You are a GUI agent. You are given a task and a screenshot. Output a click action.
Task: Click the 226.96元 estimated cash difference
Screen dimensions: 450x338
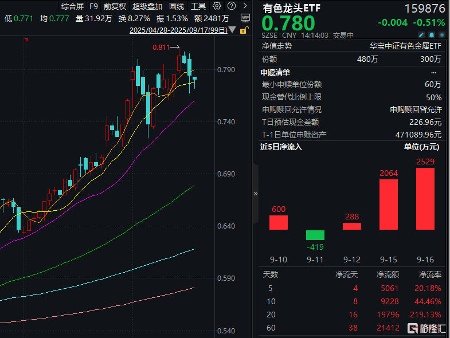(x=425, y=122)
